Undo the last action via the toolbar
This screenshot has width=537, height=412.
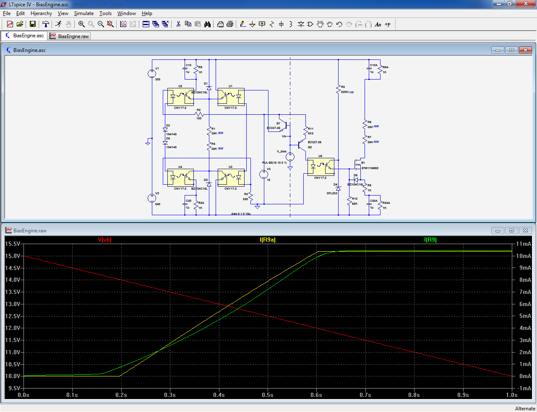(x=339, y=24)
